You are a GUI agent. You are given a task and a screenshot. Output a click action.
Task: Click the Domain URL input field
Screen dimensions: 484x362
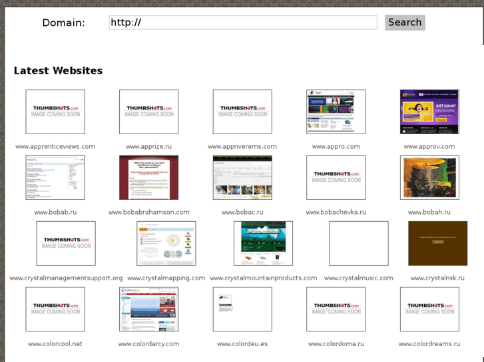[243, 23]
